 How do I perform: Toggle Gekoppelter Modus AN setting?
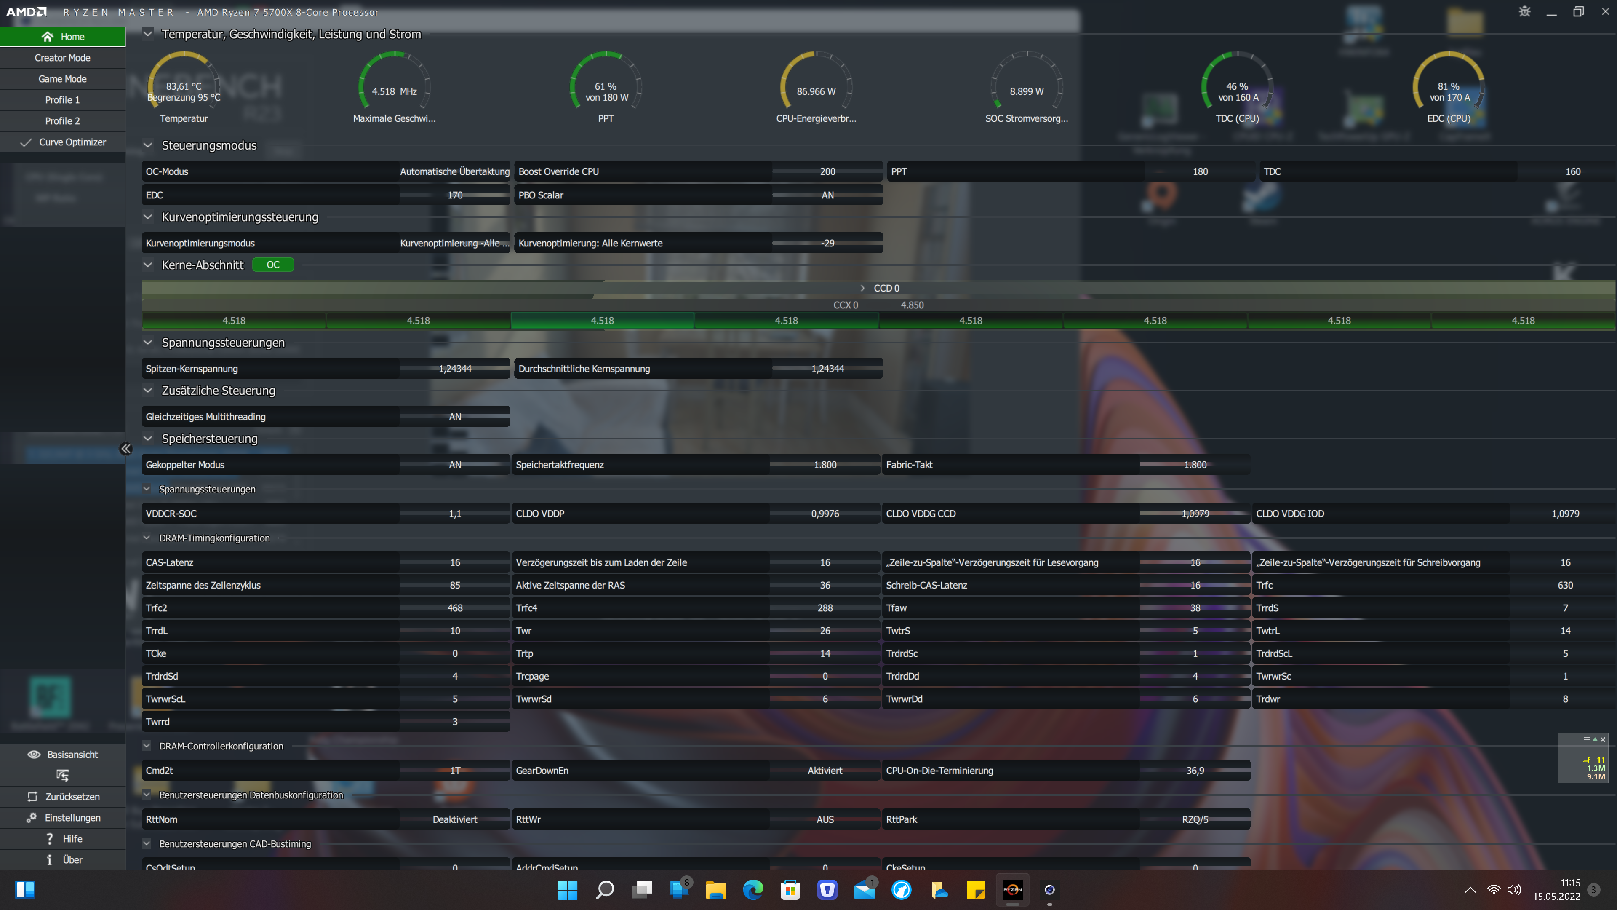[454, 465]
